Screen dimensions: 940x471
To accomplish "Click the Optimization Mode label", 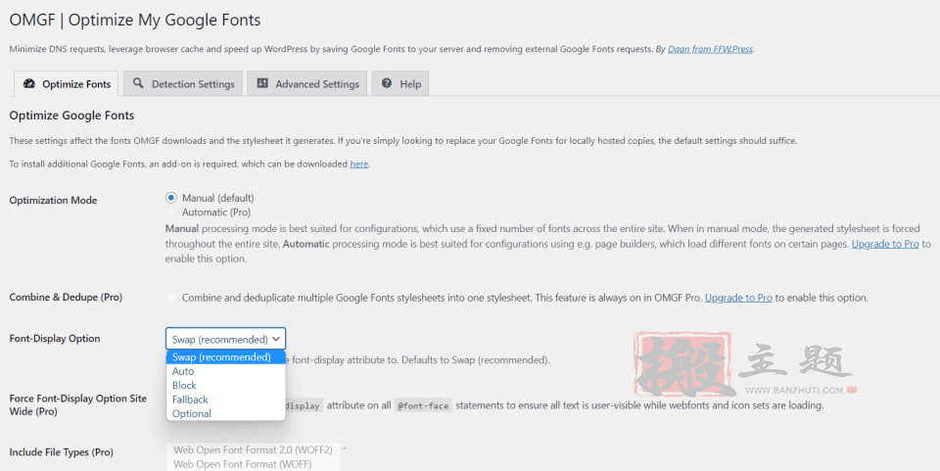I will (53, 200).
